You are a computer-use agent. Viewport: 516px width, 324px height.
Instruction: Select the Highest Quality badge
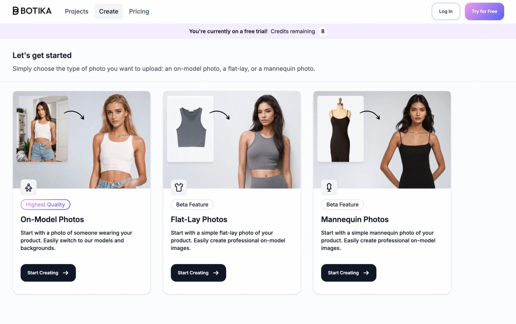click(45, 204)
